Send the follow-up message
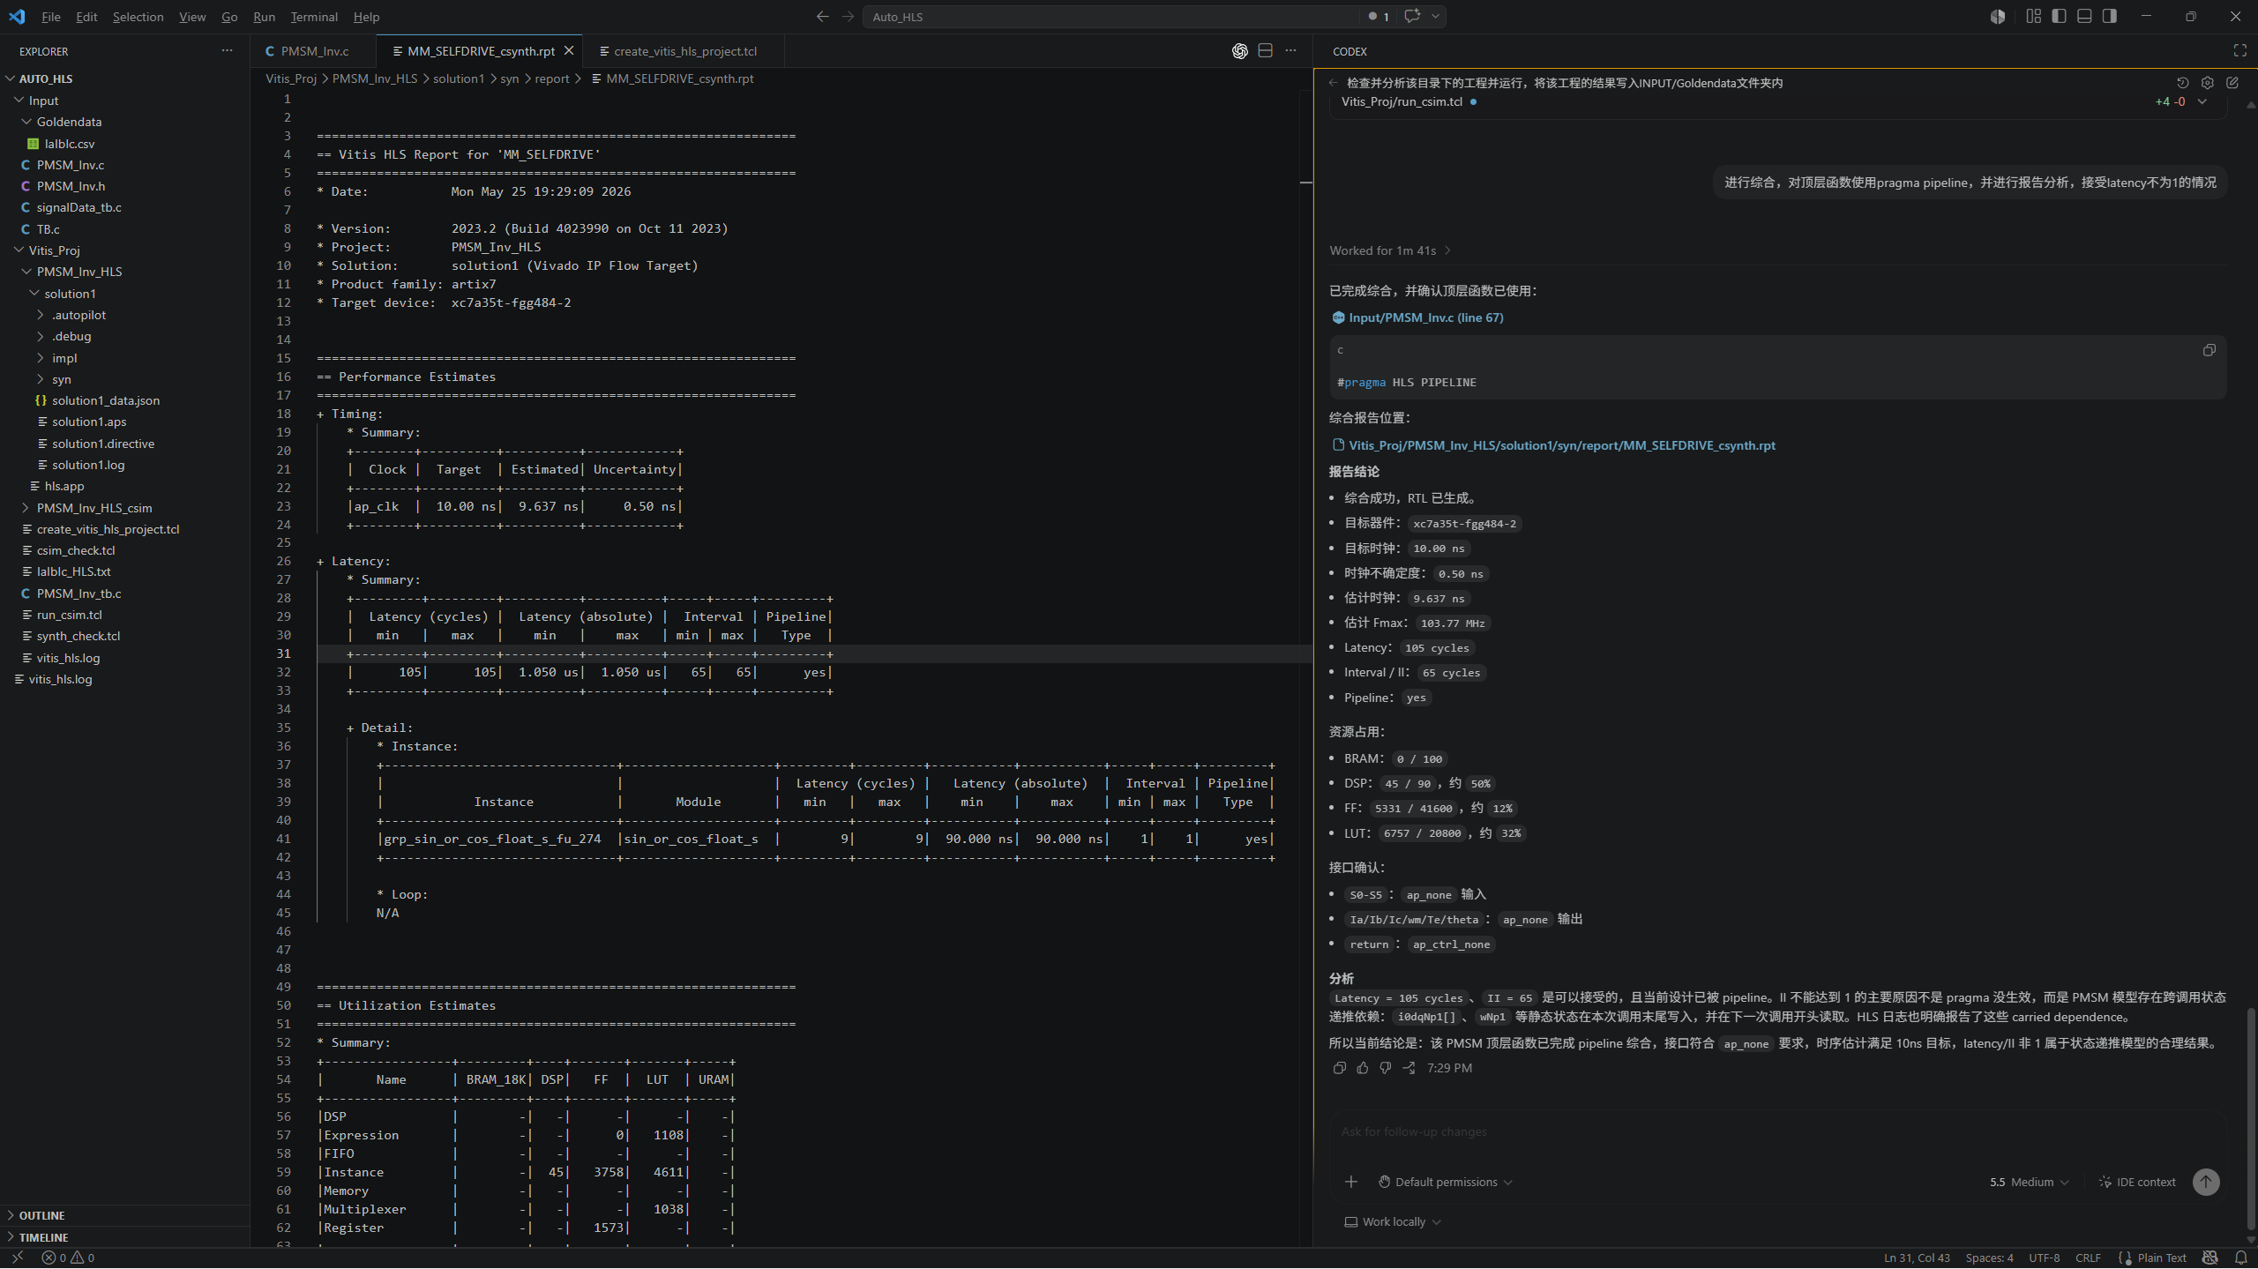2258x1269 pixels. [x=2206, y=1182]
